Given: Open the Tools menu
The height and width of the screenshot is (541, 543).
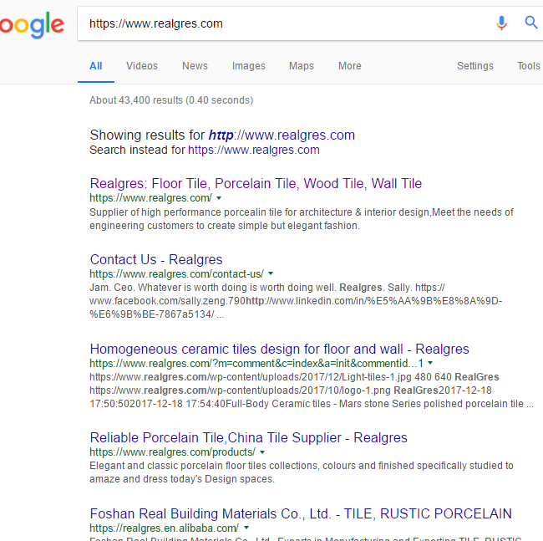Looking at the screenshot, I should (x=528, y=66).
